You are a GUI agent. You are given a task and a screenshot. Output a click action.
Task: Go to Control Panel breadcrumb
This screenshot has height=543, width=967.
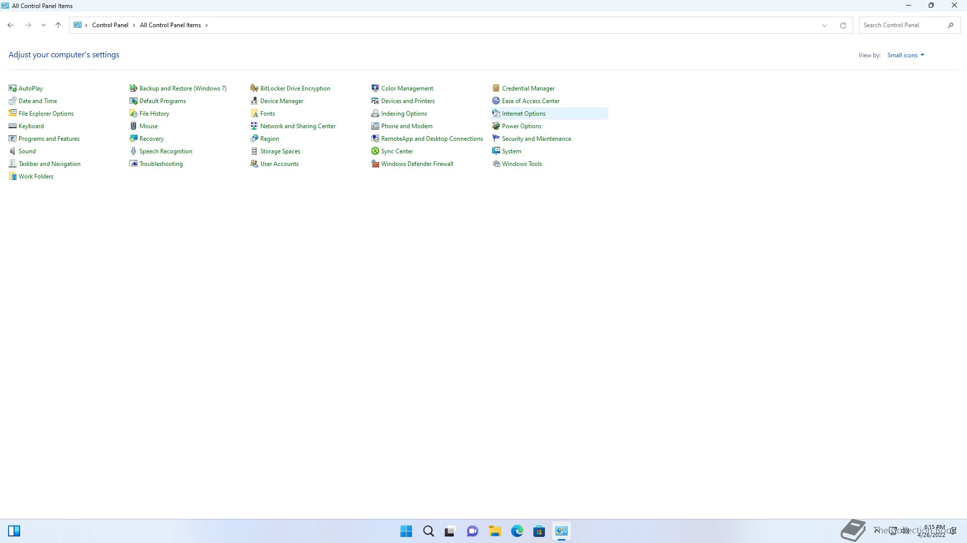click(x=110, y=25)
